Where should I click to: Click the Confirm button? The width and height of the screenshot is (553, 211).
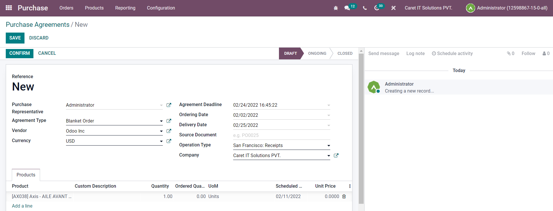coord(20,53)
